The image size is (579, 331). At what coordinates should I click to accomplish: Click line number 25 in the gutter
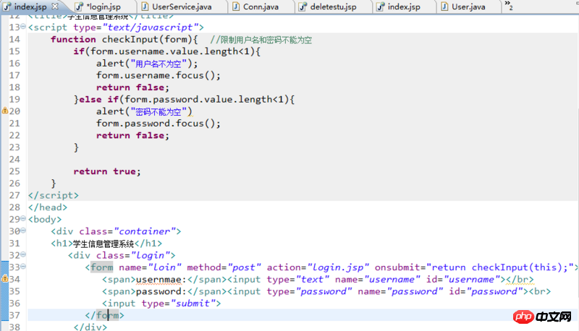tap(14, 171)
